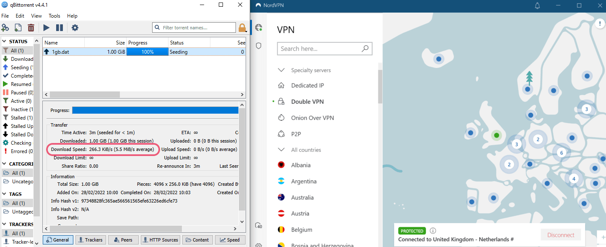Select the Active (0) filter
606x247 pixels.
pos(17,101)
